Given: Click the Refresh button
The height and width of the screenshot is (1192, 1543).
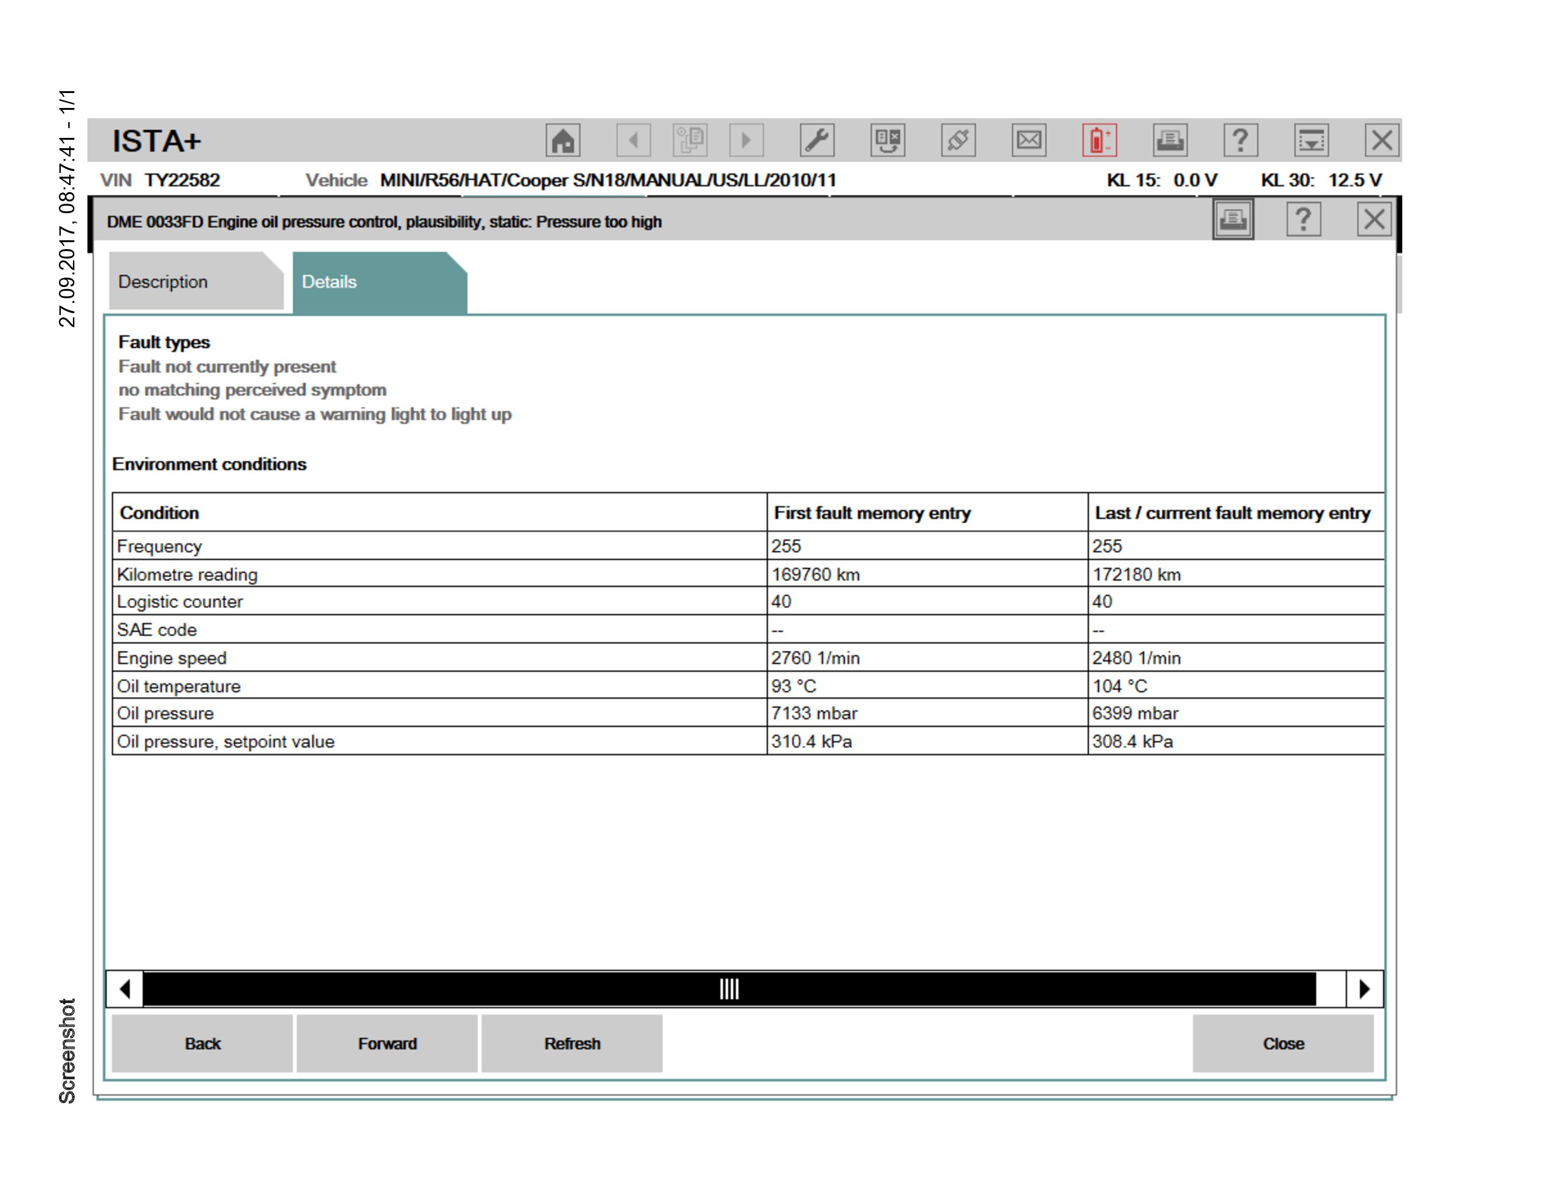Looking at the screenshot, I should click(572, 1043).
